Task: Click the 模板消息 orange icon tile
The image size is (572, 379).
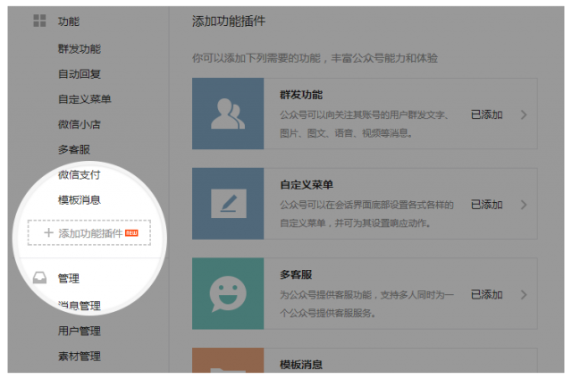Action: (x=228, y=363)
